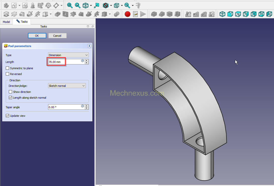Open the Type dropdown showing Dimension

coord(68,55)
